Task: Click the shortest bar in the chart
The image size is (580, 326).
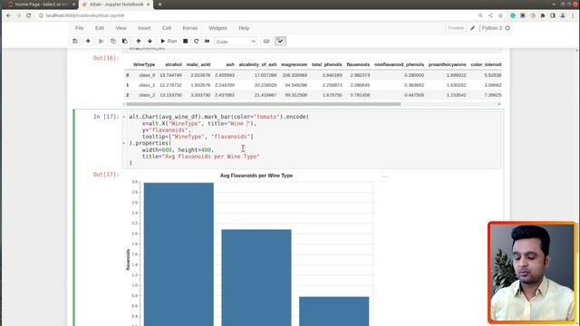Action: (334, 312)
